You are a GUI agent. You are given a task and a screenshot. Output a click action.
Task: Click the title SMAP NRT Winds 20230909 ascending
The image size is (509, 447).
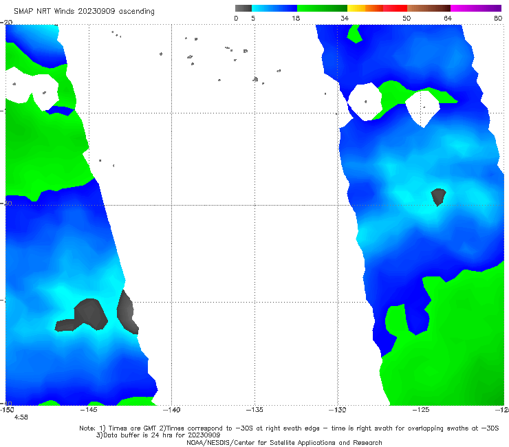(84, 12)
